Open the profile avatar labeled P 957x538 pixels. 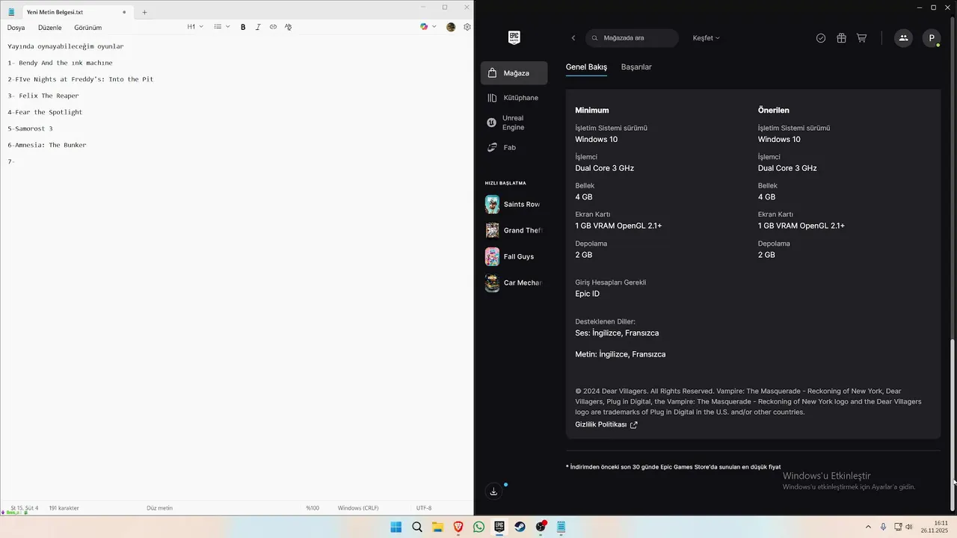coord(932,38)
